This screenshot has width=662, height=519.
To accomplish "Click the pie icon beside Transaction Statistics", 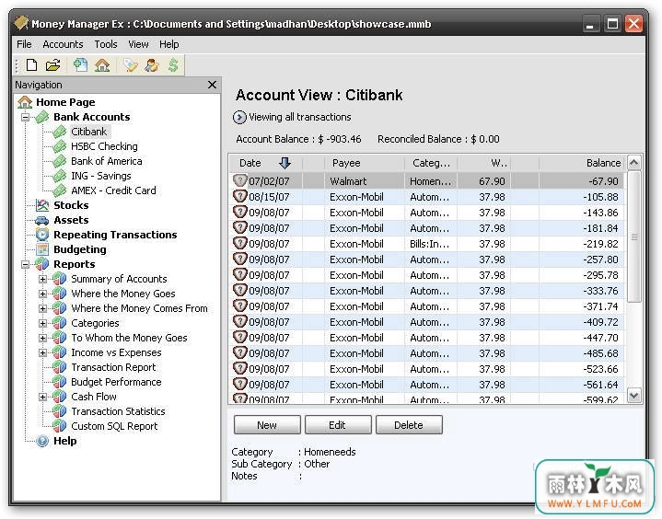I will click(x=60, y=411).
